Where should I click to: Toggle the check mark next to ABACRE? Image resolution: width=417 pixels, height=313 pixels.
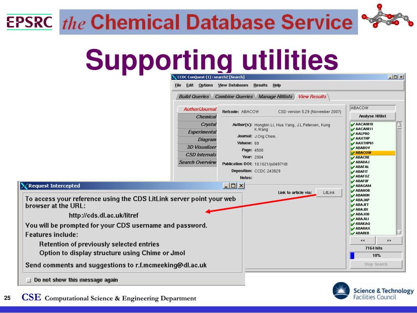pos(353,158)
